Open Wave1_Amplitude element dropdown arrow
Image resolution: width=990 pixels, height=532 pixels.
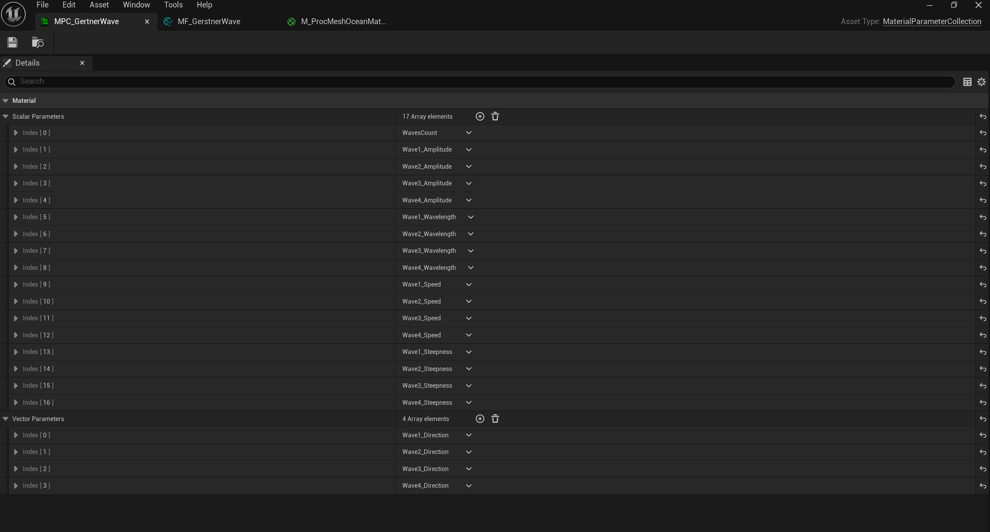pyautogui.click(x=468, y=150)
